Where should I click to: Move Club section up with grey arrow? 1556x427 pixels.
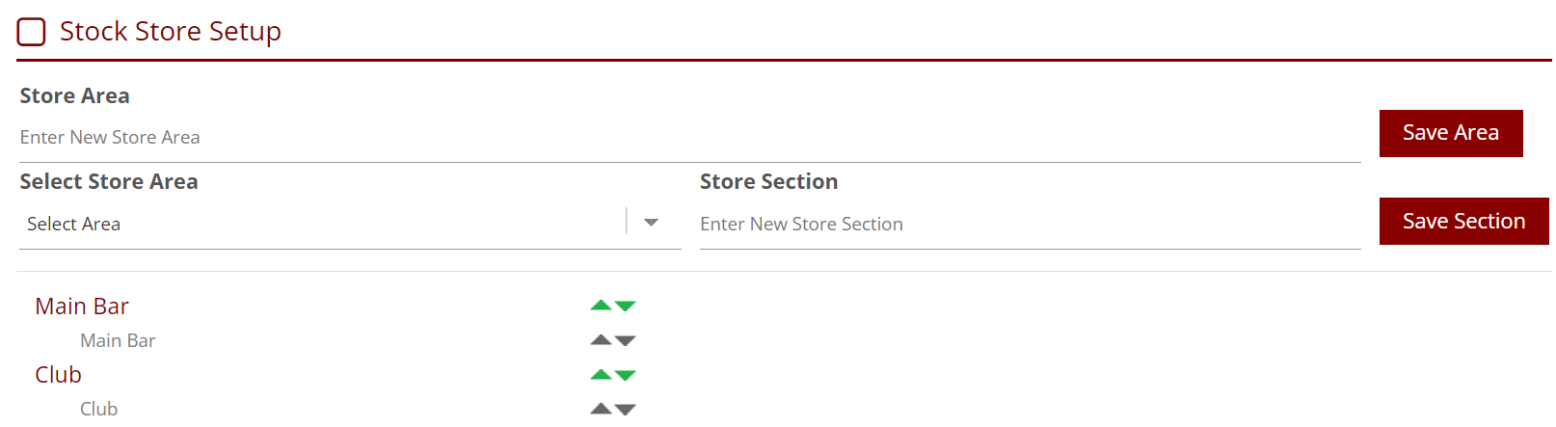click(x=601, y=409)
